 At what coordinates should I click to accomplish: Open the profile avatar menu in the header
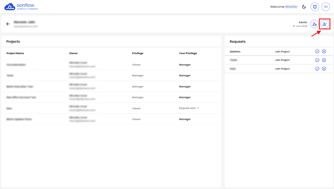(326, 7)
